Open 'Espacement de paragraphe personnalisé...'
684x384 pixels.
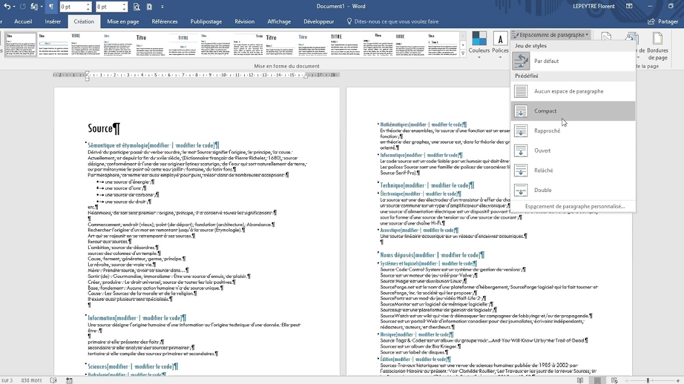tap(574, 206)
